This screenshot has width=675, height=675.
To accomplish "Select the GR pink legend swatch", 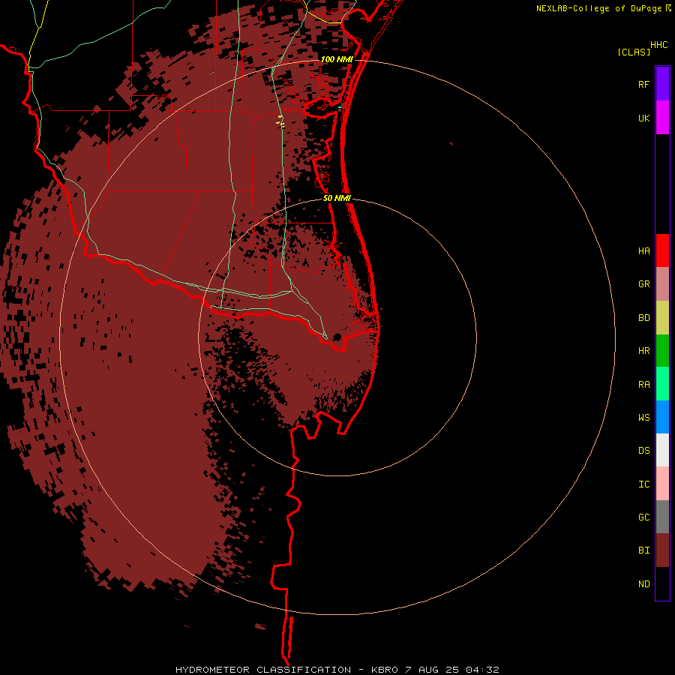I will (662, 284).
